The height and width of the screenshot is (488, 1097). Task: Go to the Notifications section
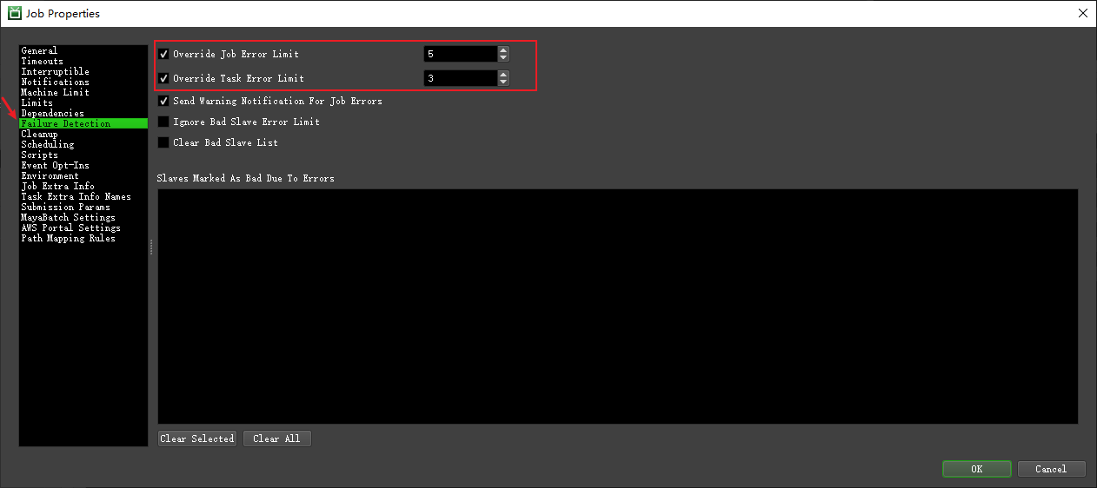(x=55, y=82)
